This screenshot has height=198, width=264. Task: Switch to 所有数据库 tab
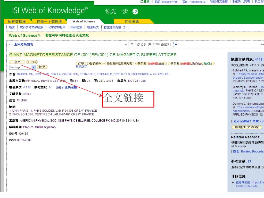coord(17,21)
